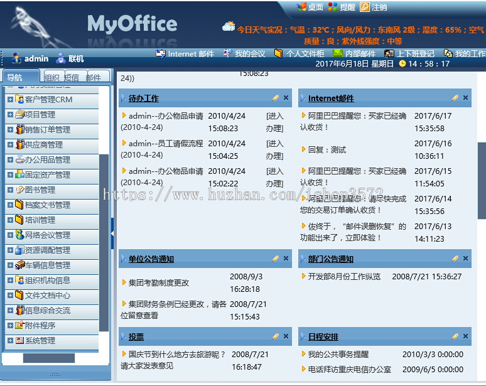Open the 投票 panel title link

click(136, 337)
